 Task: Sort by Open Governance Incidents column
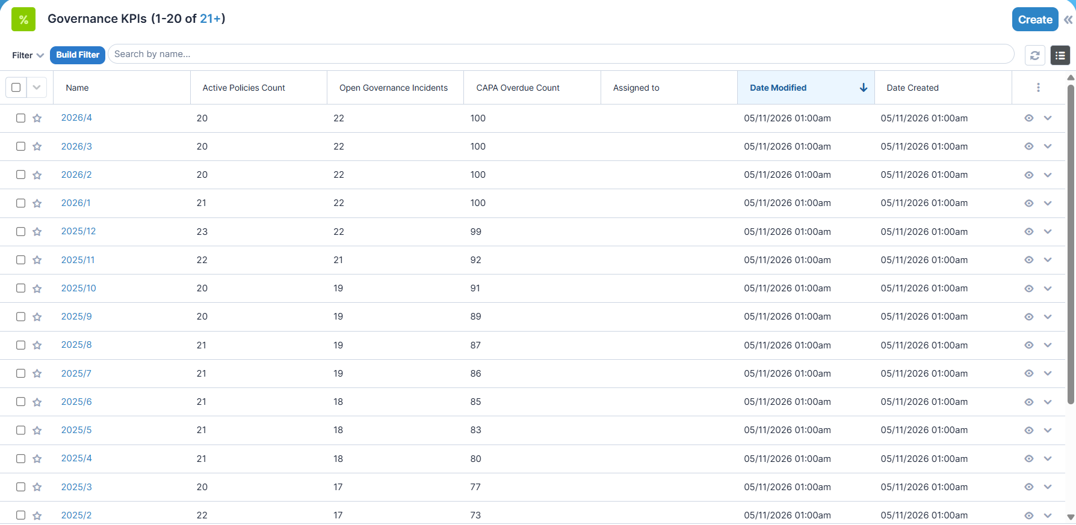(x=394, y=88)
